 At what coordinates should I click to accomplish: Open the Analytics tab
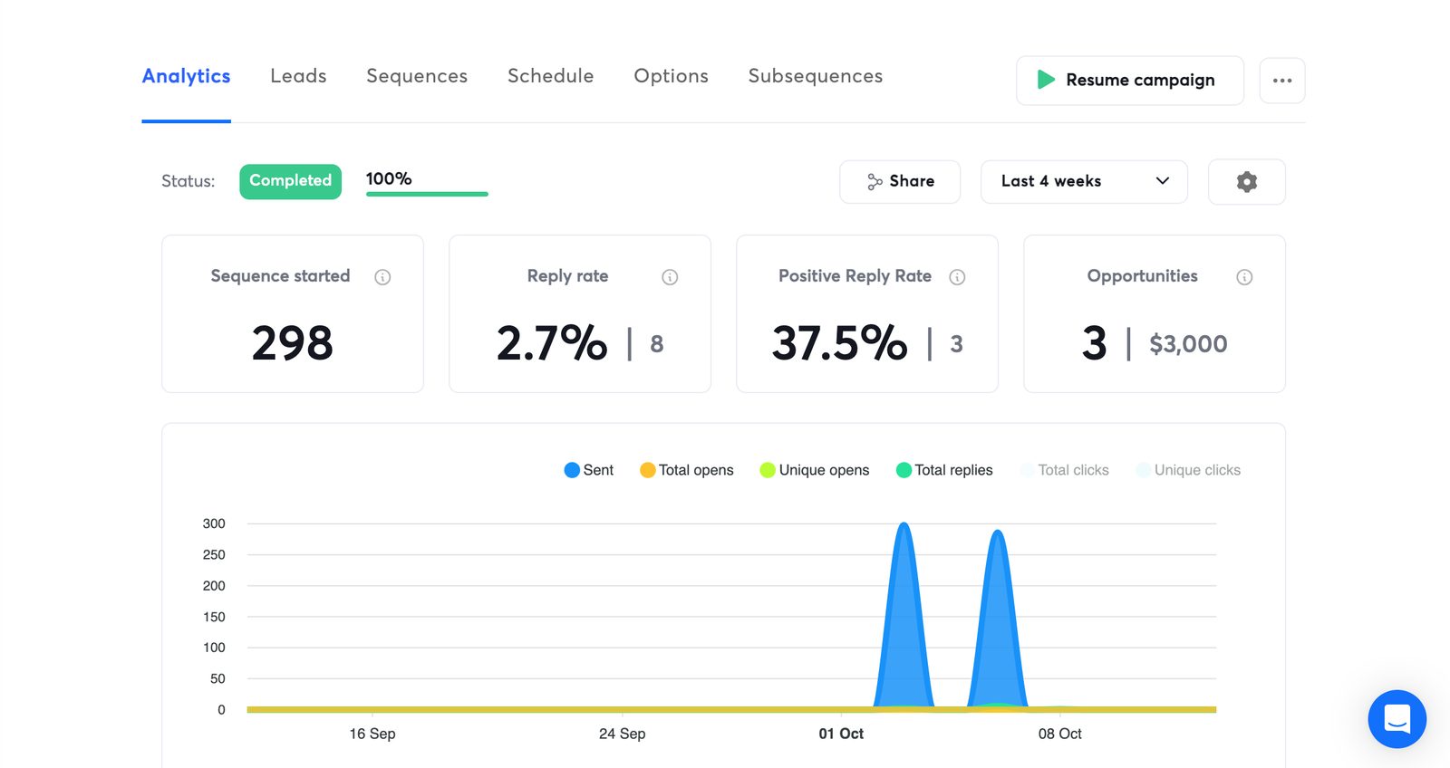click(x=186, y=76)
